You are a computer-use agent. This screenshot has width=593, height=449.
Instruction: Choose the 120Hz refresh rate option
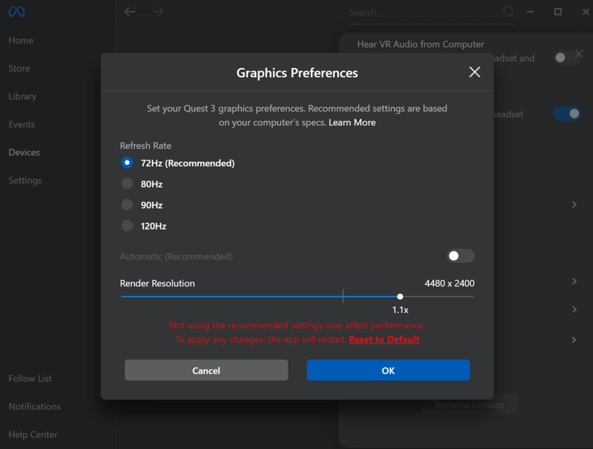point(127,226)
